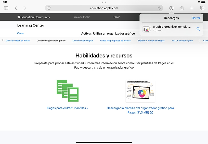Check the battery status icon
The height and width of the screenshot is (144, 208).
click(x=203, y=2)
